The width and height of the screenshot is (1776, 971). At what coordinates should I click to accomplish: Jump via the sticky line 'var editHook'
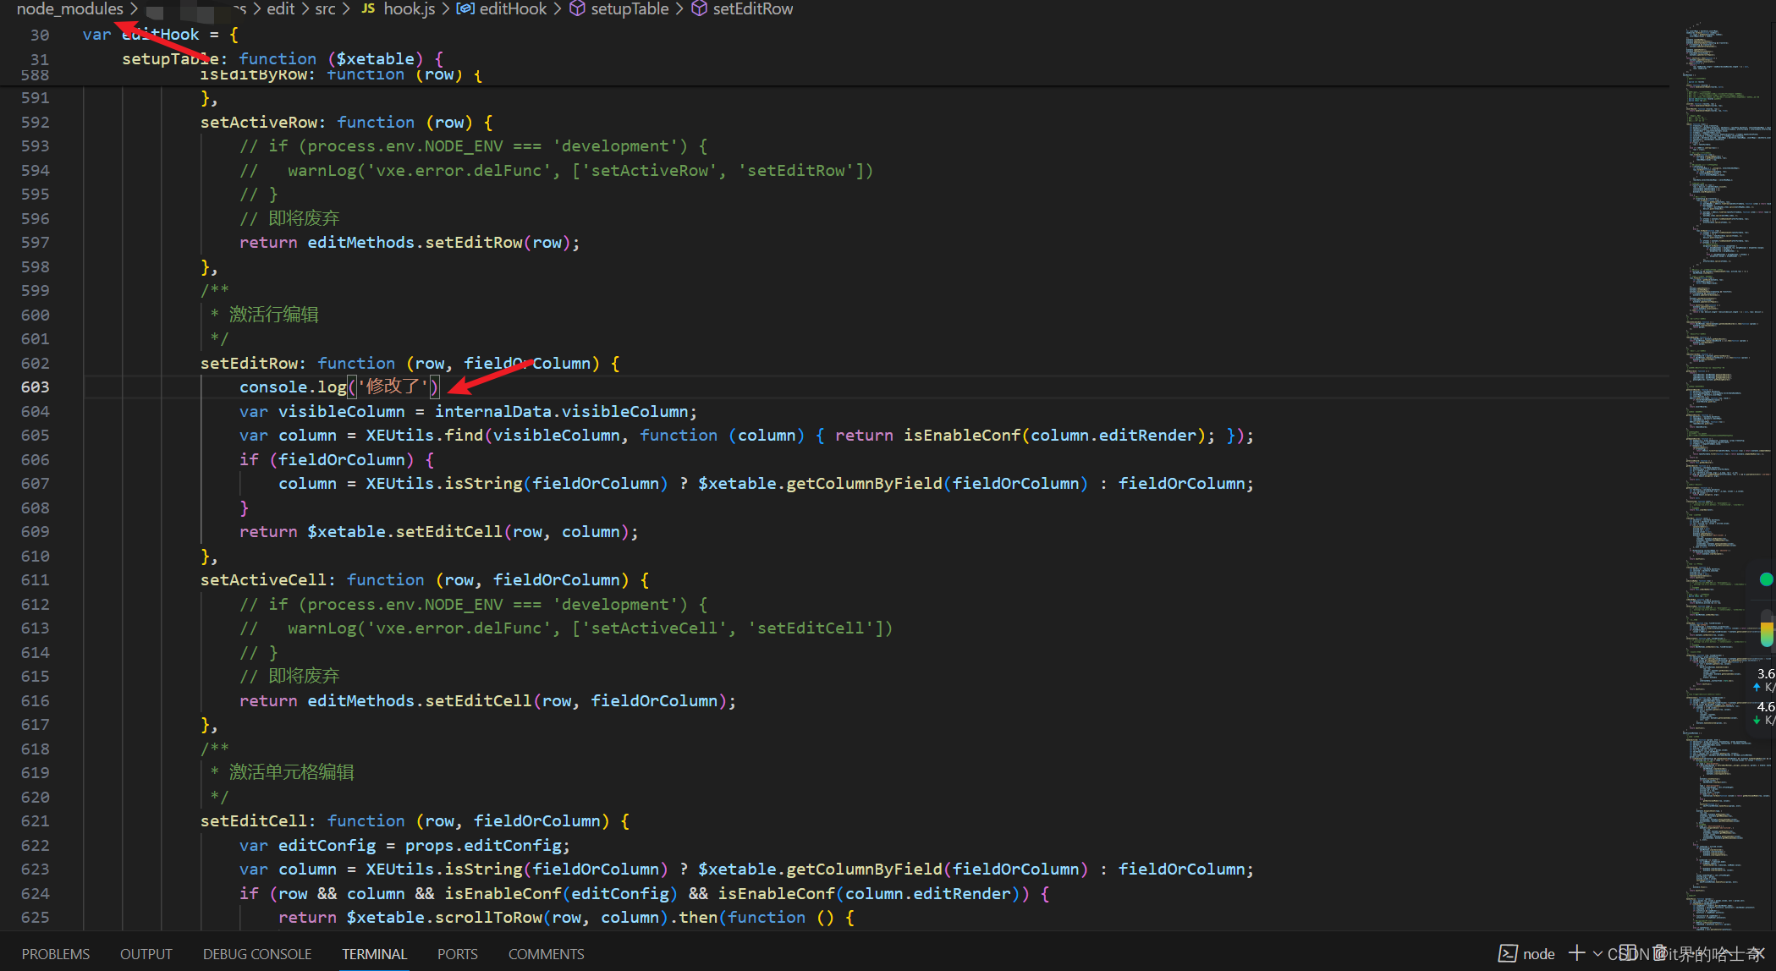(x=161, y=34)
